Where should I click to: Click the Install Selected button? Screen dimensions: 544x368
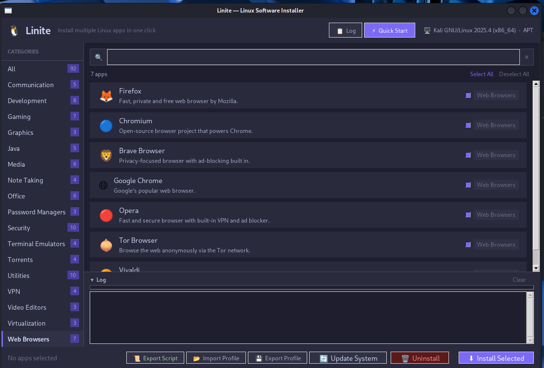point(496,358)
